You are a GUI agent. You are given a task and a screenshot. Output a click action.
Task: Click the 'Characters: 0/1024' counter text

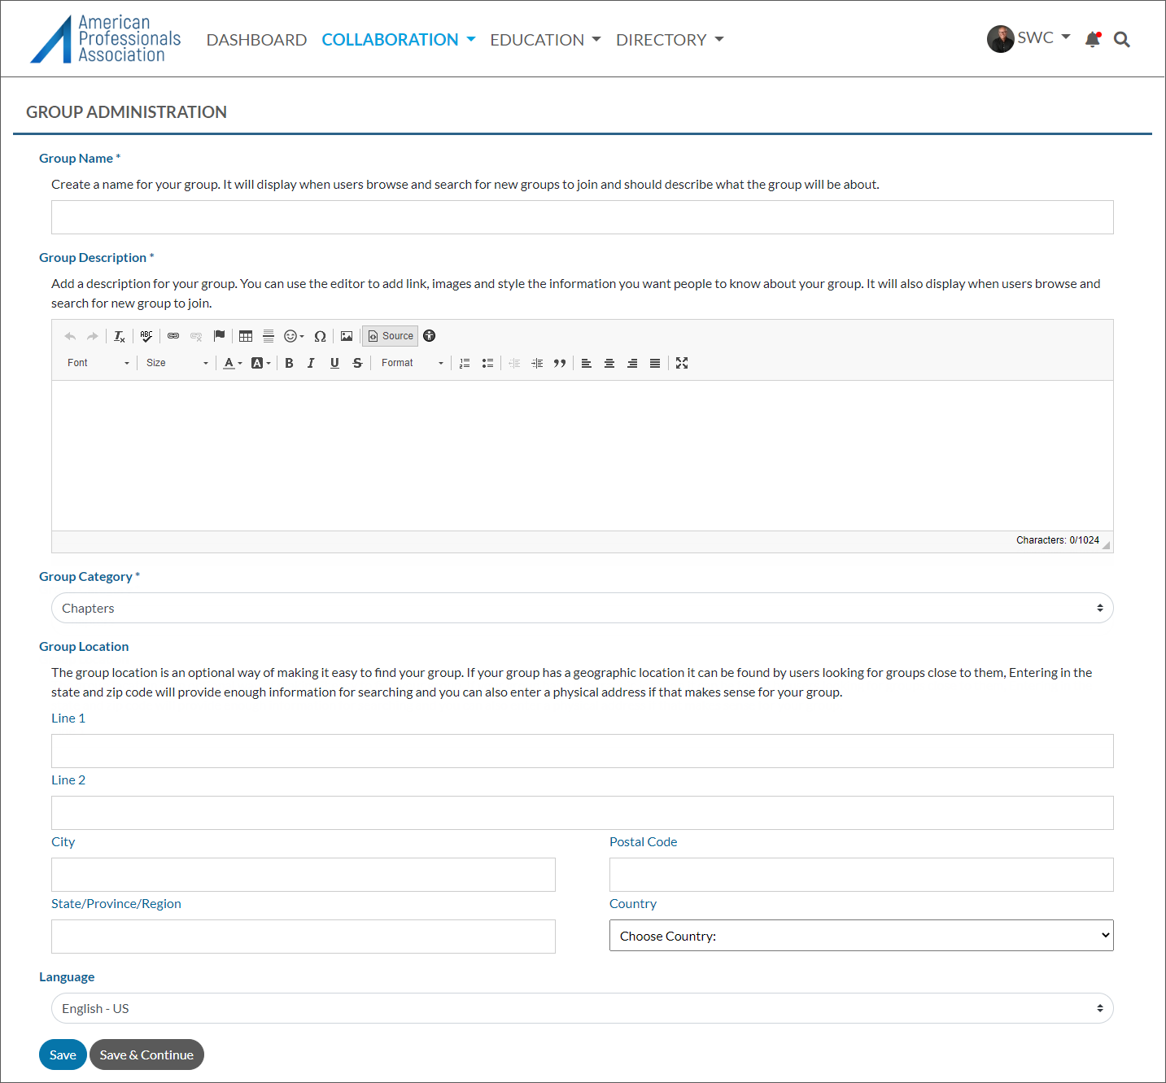[1058, 540]
